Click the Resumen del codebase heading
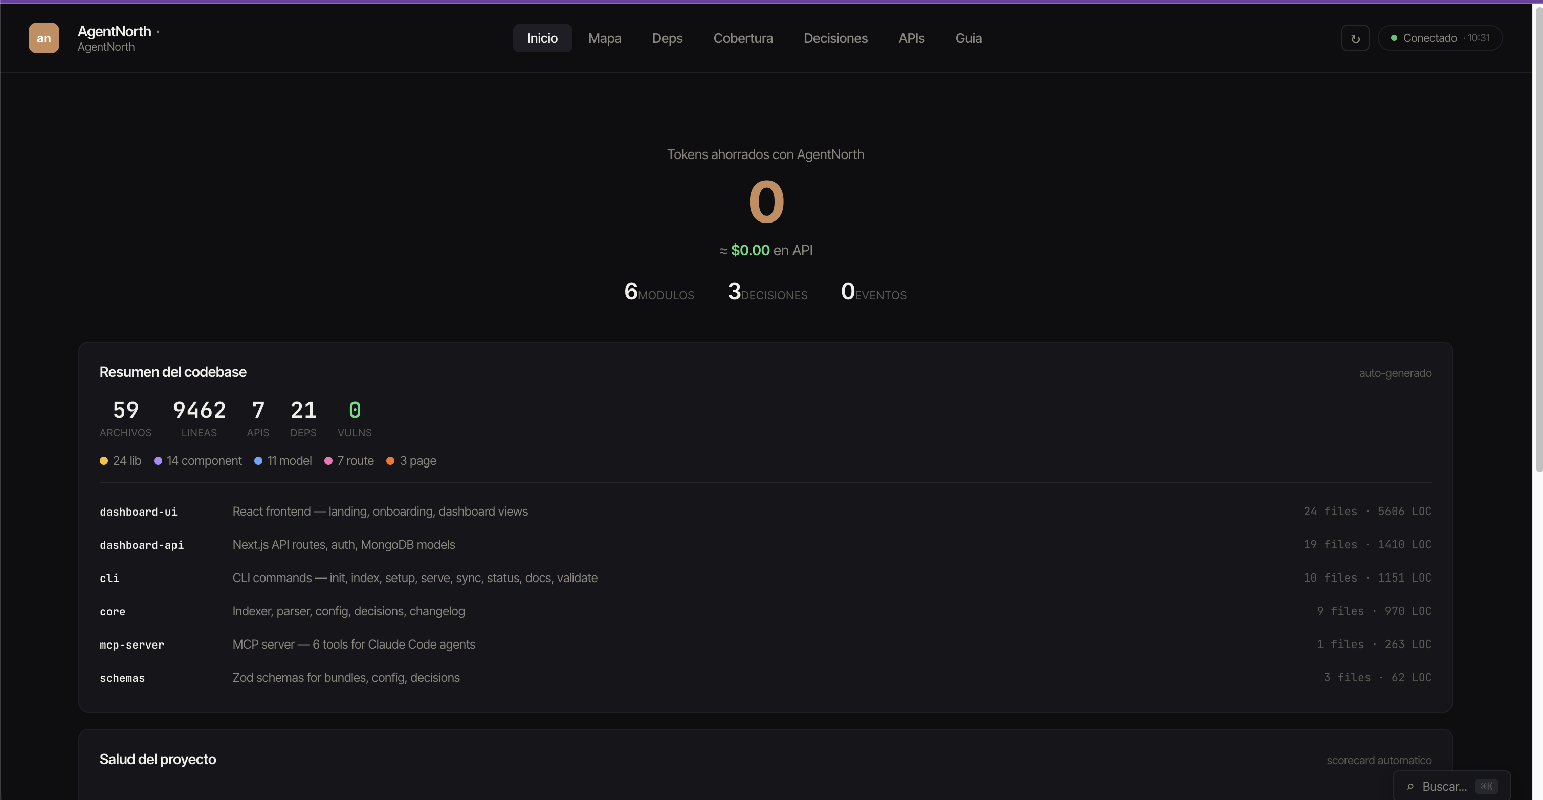This screenshot has width=1543, height=800. pos(172,372)
